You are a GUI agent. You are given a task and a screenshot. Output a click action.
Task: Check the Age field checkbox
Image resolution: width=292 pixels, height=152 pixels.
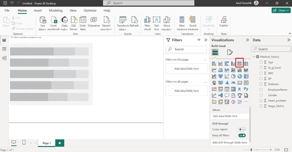261,62
